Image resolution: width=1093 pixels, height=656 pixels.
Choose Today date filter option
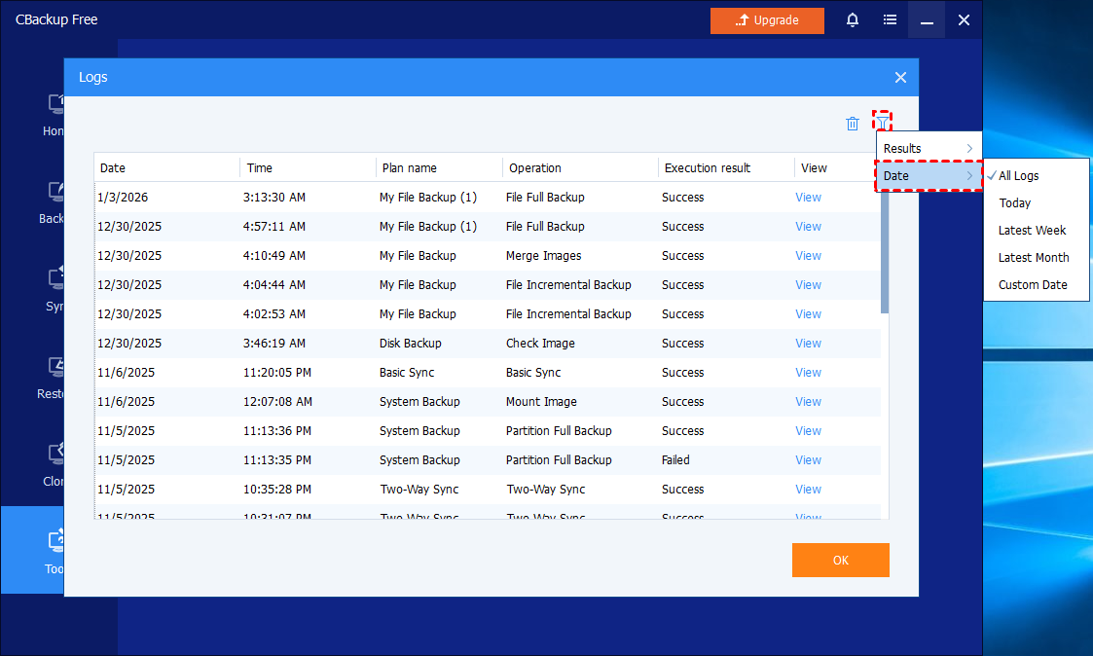(1014, 203)
